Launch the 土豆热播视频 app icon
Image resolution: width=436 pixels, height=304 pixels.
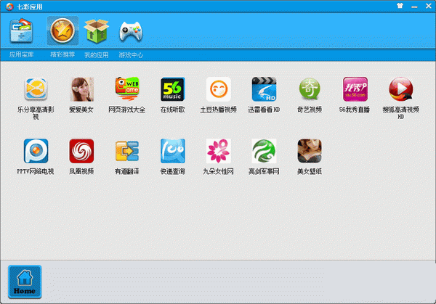click(218, 89)
